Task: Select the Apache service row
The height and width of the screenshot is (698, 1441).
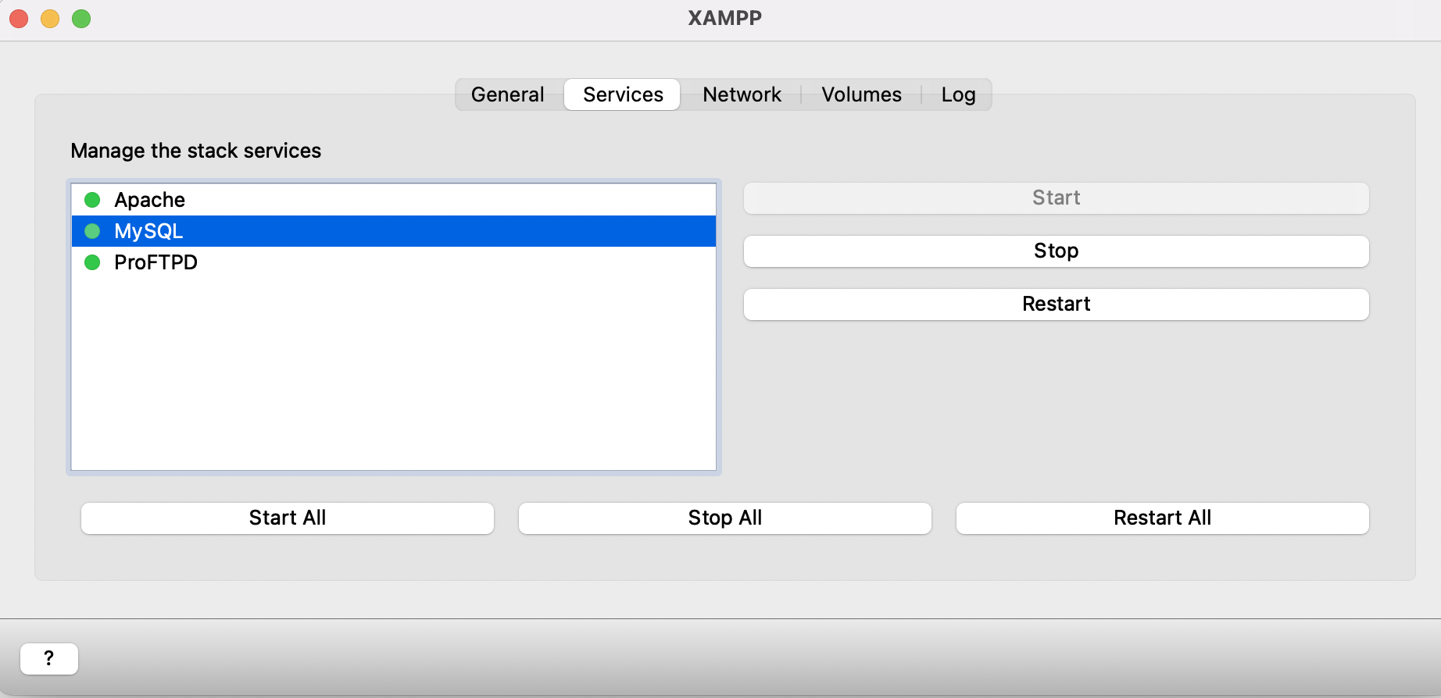Action: coord(394,200)
